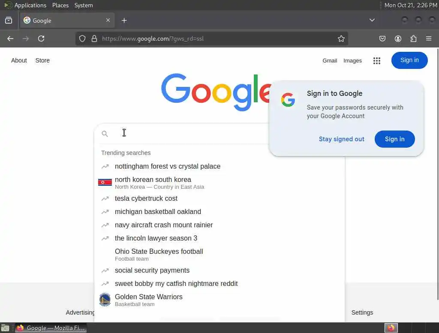Select the lincoln lawyer season 3 suggestion
Viewport: 439px width, 333px height.
[x=219, y=238]
